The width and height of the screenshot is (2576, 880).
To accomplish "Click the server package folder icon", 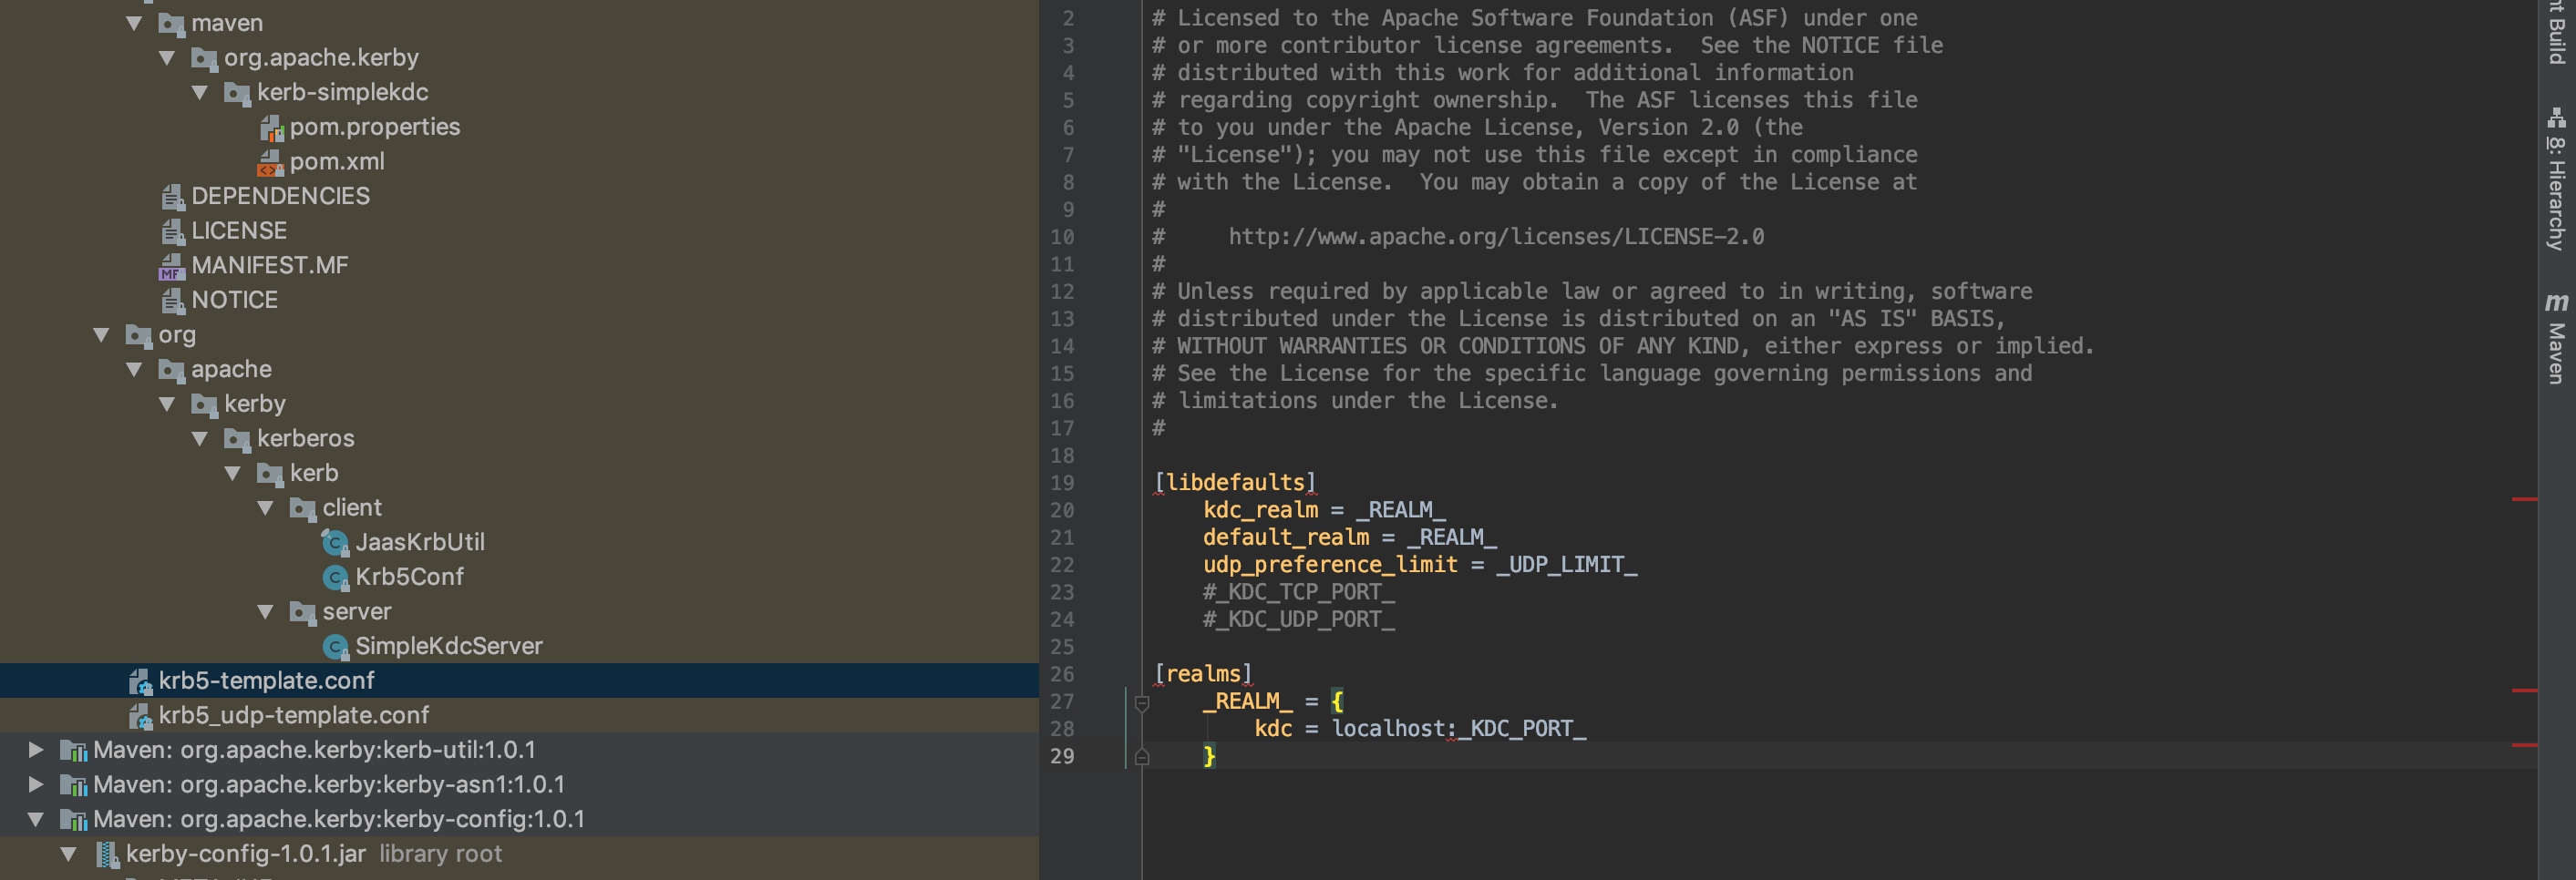I will (x=303, y=612).
